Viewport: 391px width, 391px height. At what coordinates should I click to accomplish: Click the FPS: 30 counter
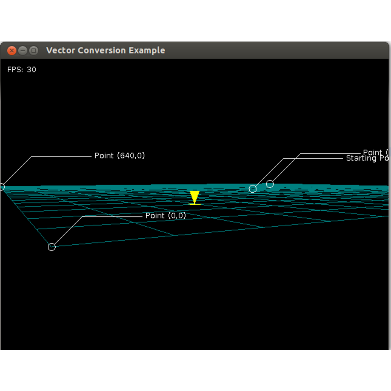22,70
